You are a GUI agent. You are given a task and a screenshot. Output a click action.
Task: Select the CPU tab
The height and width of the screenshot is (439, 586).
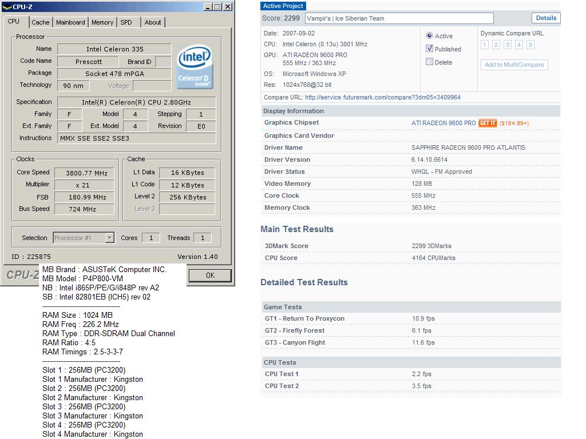(14, 21)
